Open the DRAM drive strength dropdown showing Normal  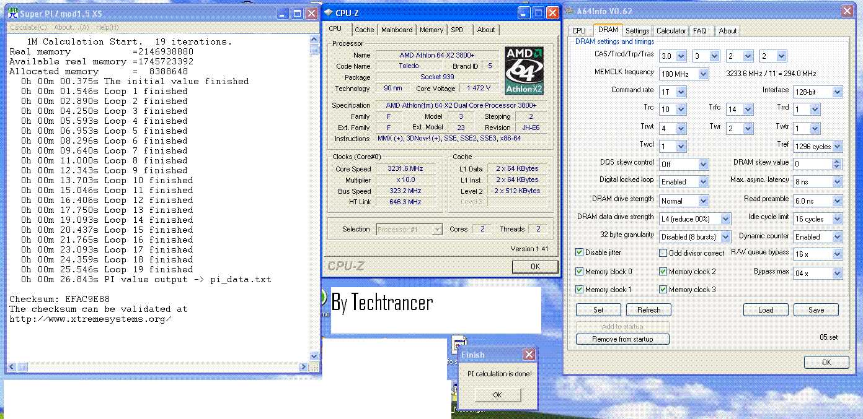coord(703,201)
